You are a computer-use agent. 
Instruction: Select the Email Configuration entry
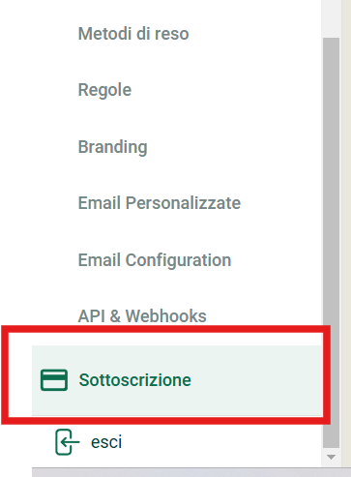(x=155, y=260)
